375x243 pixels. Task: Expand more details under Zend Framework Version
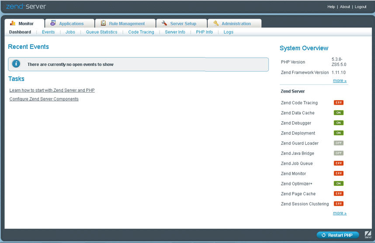click(x=340, y=81)
